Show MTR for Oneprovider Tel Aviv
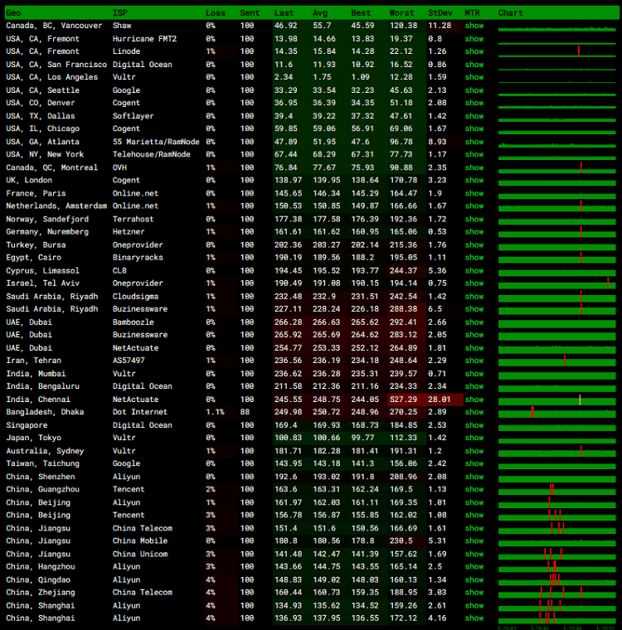The height and width of the screenshot is (630, 622). point(474,283)
